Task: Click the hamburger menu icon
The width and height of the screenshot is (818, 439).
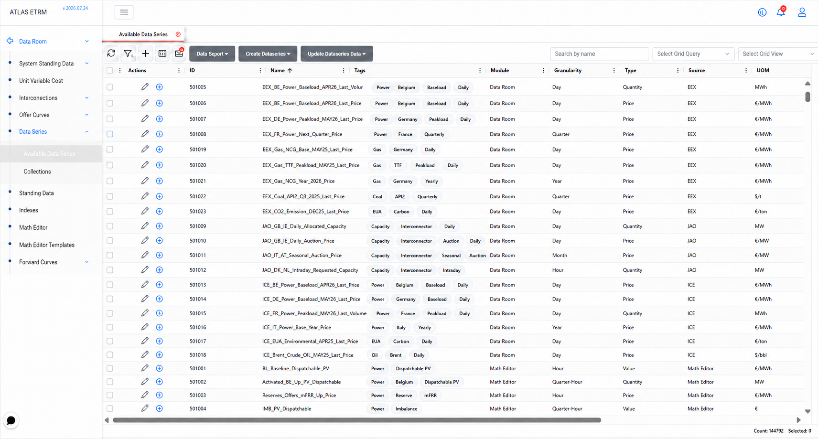Action: 124,12
